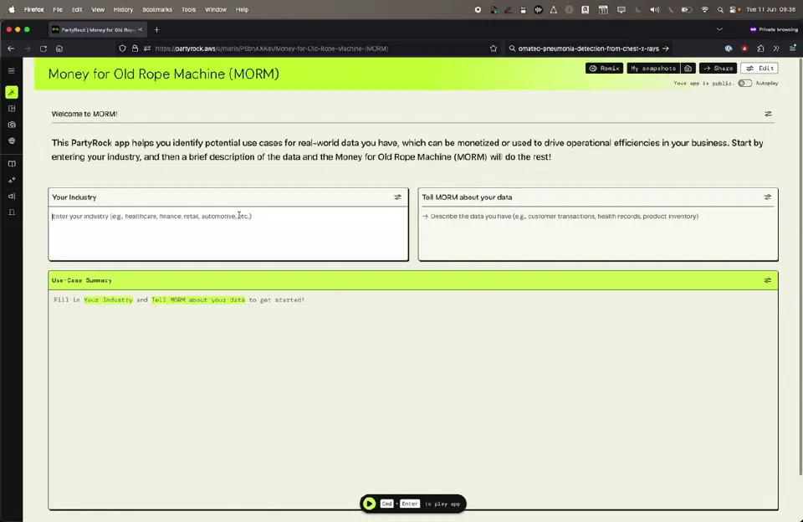This screenshot has width=803, height=522.
Task: Open settings of the Your Industry widget
Action: tap(397, 197)
